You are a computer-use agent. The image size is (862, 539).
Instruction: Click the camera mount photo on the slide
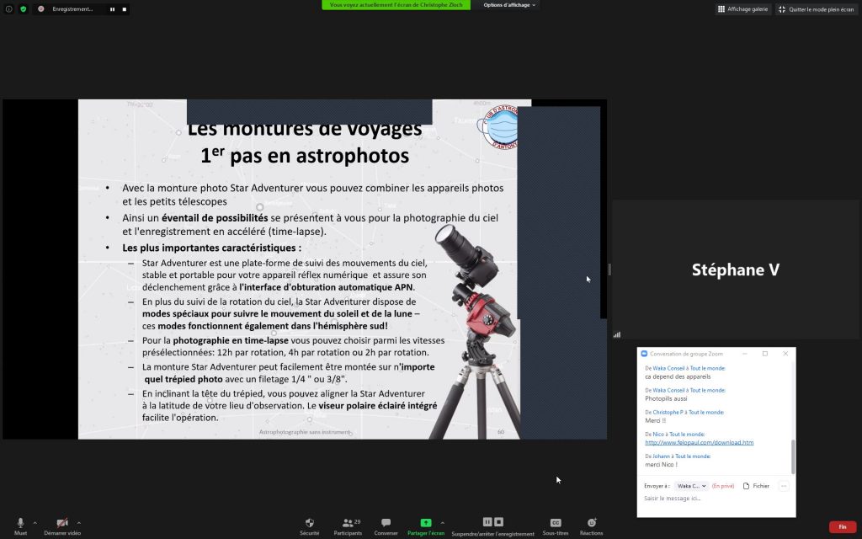(x=476, y=330)
